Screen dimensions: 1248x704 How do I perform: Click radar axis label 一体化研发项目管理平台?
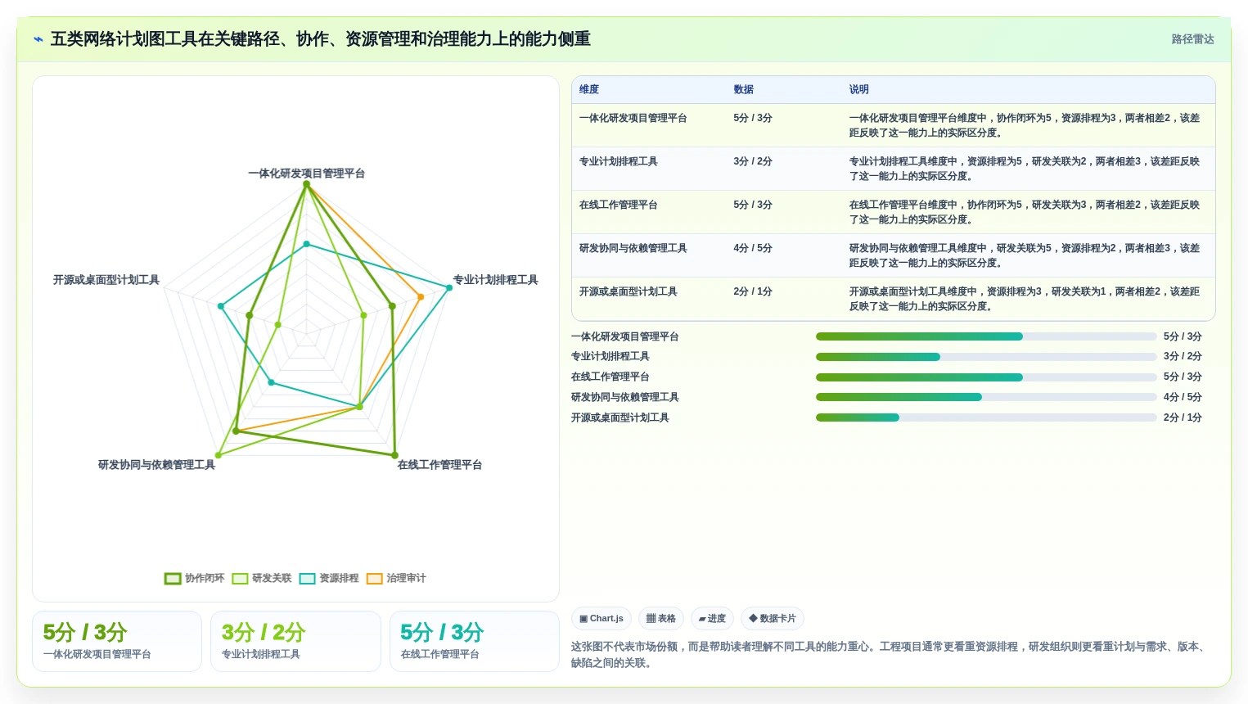click(307, 174)
